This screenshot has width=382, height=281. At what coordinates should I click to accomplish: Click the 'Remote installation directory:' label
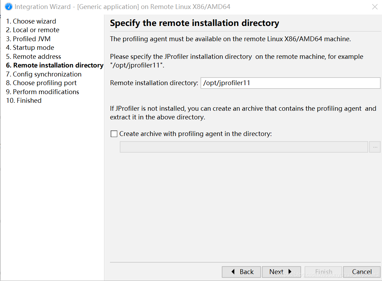tap(154, 83)
